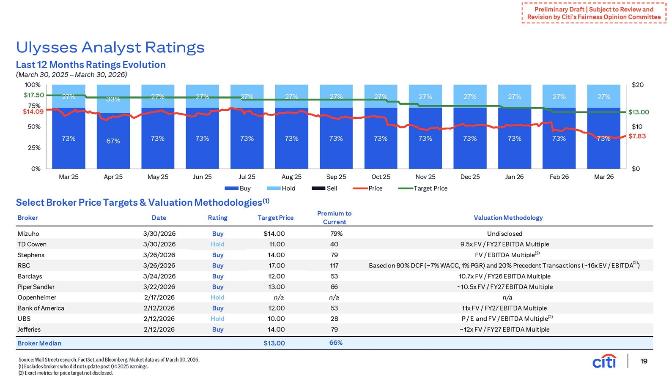
Task: Click the "10.7x FV / FY26 EBITDA Multiple" methodology
Action: [504, 276]
